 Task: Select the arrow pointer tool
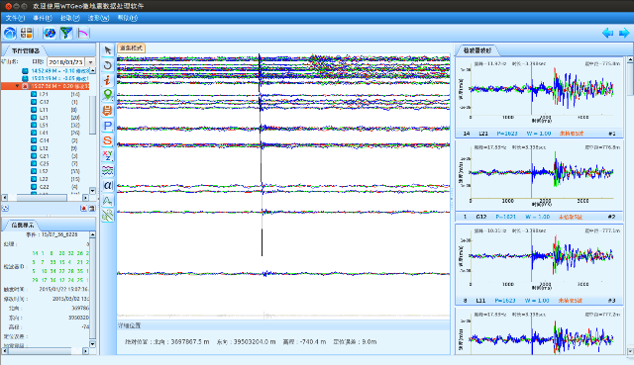pos(108,50)
